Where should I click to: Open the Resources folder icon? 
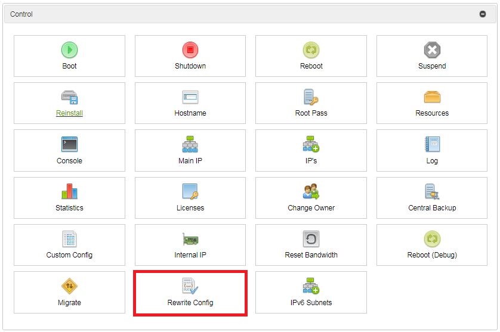click(432, 97)
